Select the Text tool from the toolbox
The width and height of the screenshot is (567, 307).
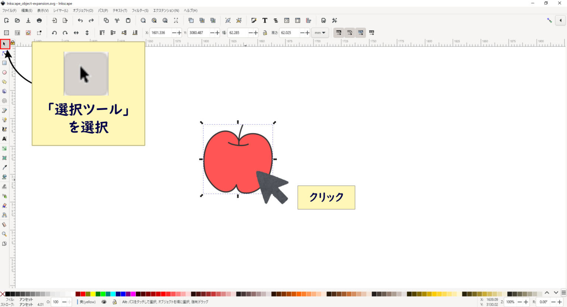[x=4, y=138]
